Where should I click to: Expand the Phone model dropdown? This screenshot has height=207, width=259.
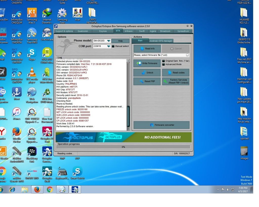tap(108, 41)
